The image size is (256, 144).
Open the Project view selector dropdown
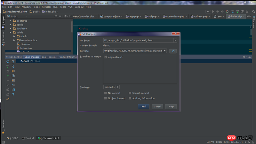pyautogui.click(x=26, y=16)
